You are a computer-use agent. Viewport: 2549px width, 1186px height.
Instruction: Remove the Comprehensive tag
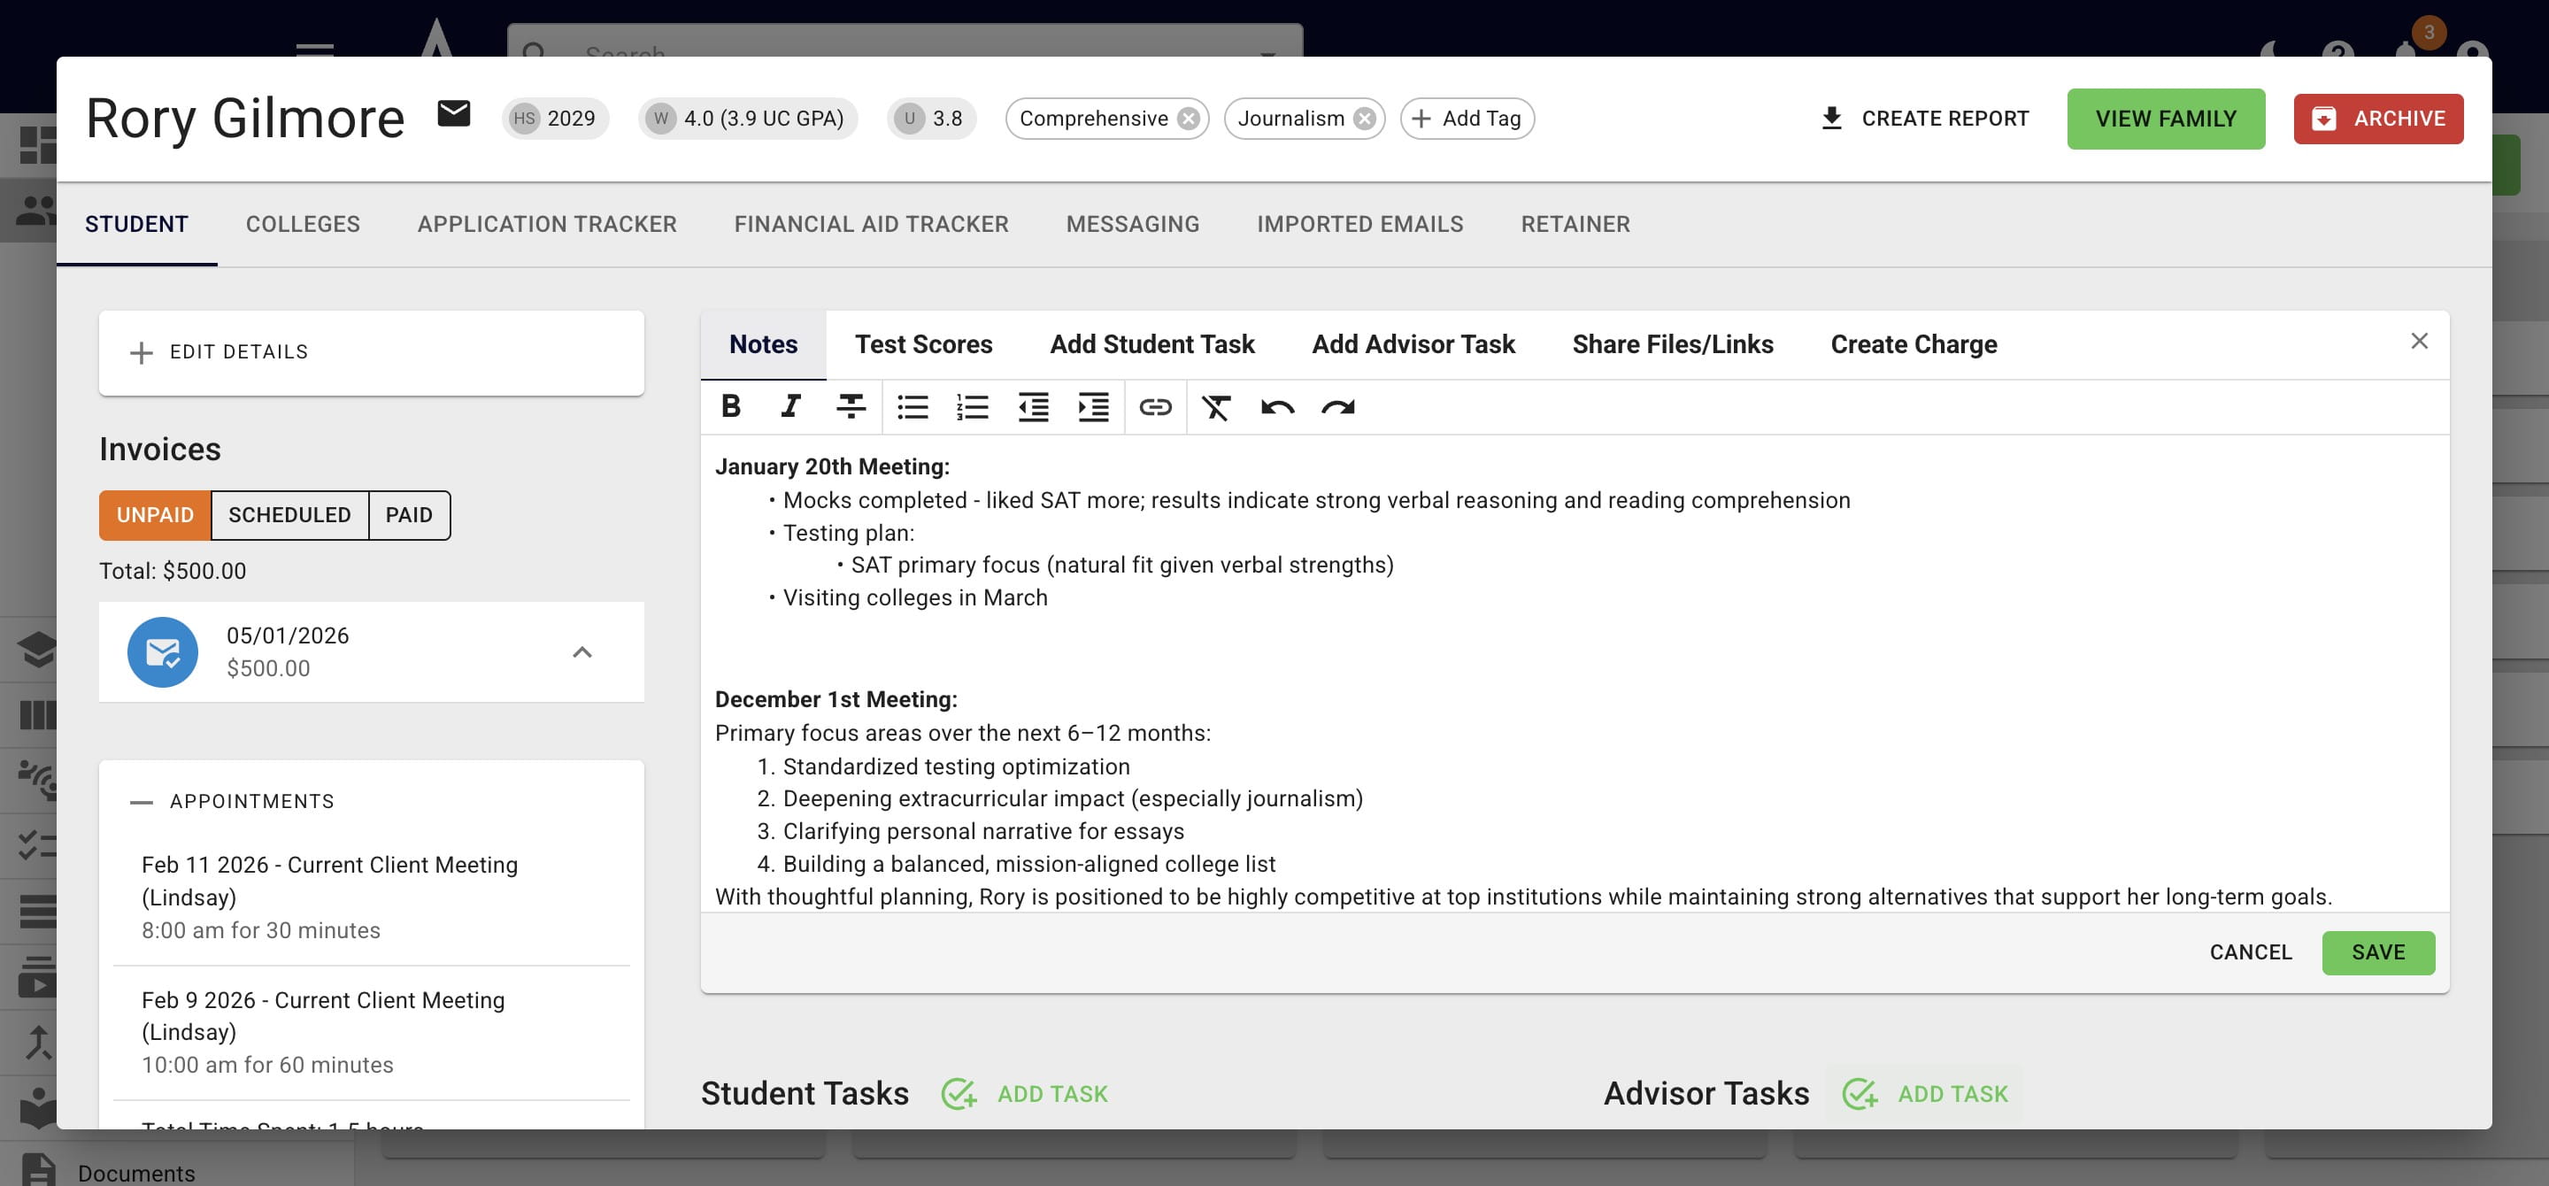click(1189, 119)
